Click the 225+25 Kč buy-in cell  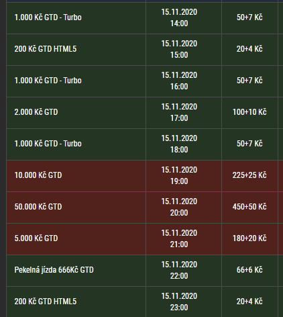point(249,176)
